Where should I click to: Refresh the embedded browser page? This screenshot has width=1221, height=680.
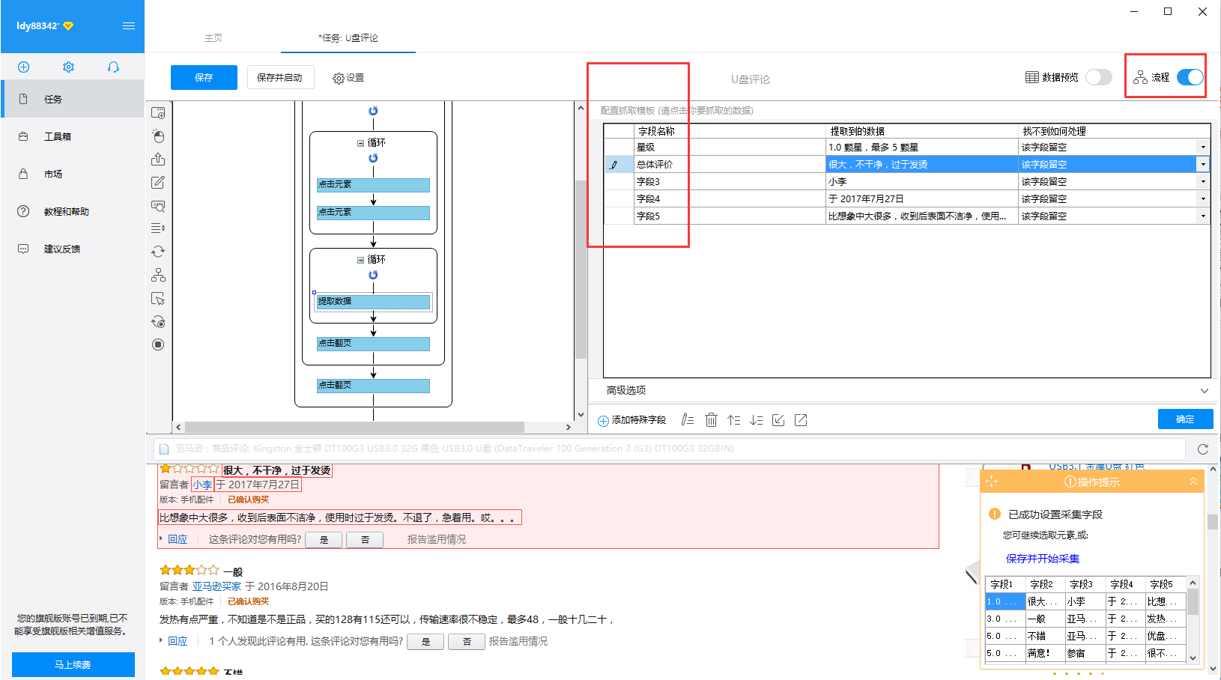1203,449
